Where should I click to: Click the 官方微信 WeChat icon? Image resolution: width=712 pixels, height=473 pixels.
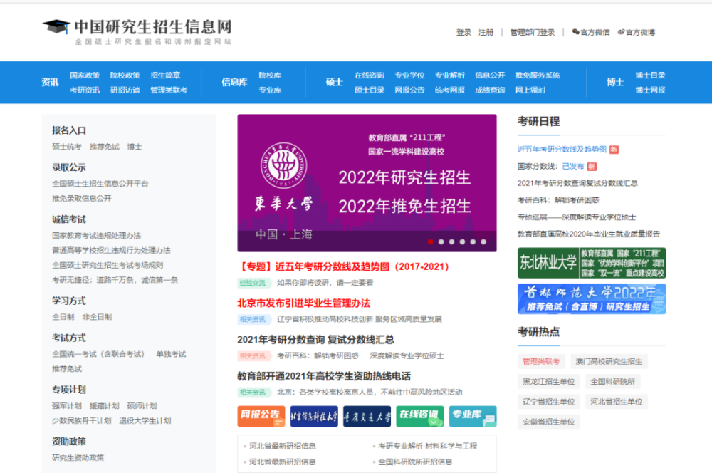coord(576,32)
